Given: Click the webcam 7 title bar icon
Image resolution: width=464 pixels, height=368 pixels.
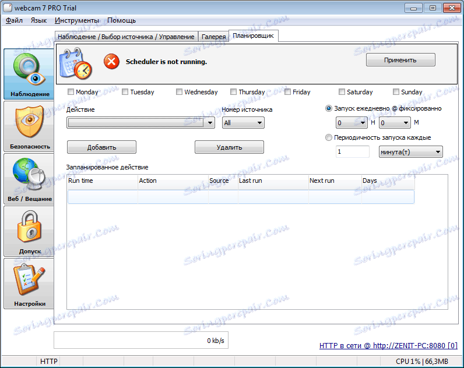Looking at the screenshot, I should click(8, 8).
